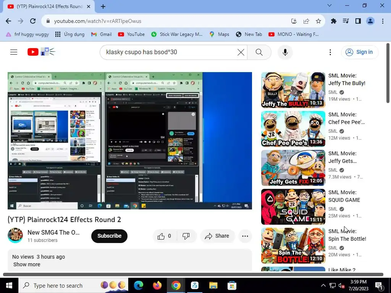Close the Plainrock124 Effects tab

(x=89, y=6)
